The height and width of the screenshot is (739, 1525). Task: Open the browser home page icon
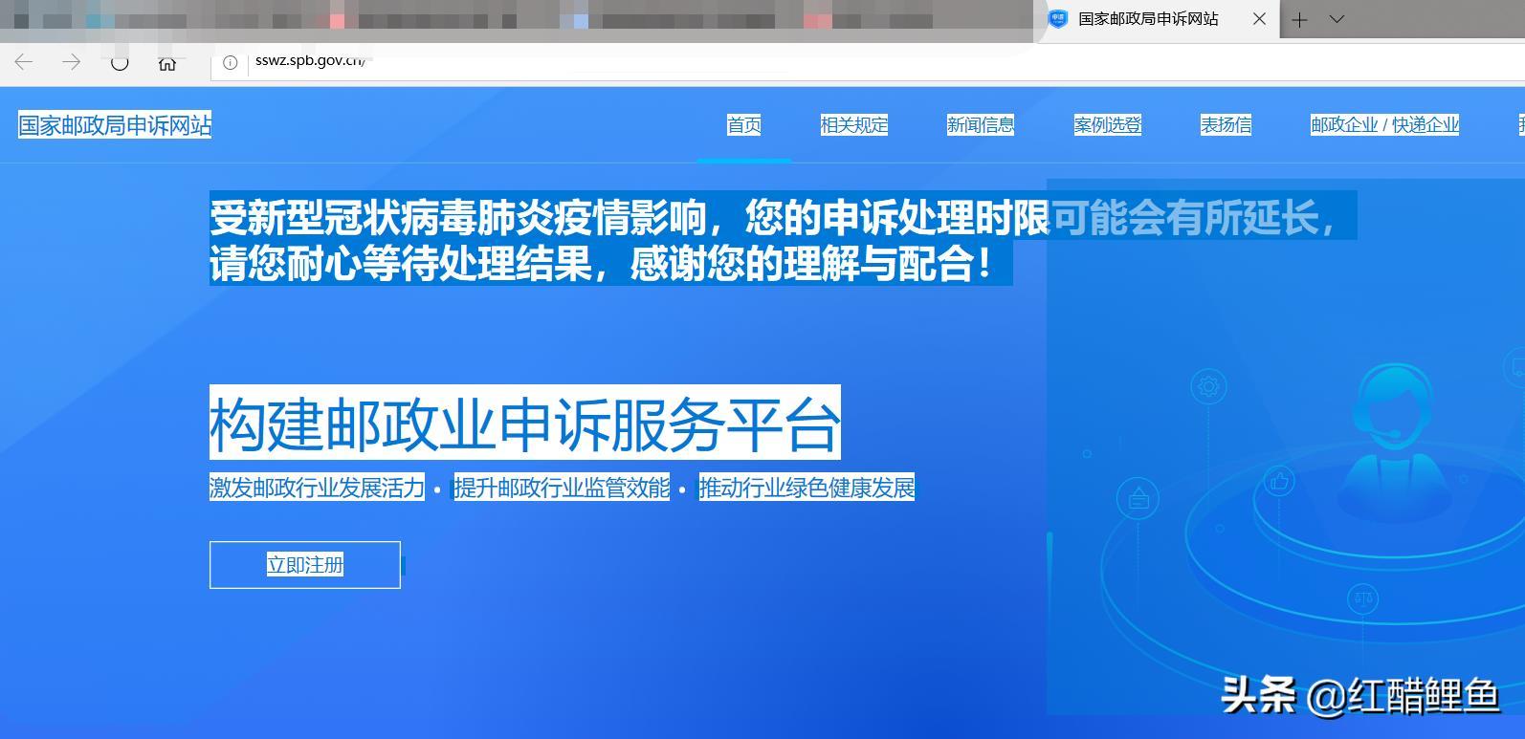[167, 63]
